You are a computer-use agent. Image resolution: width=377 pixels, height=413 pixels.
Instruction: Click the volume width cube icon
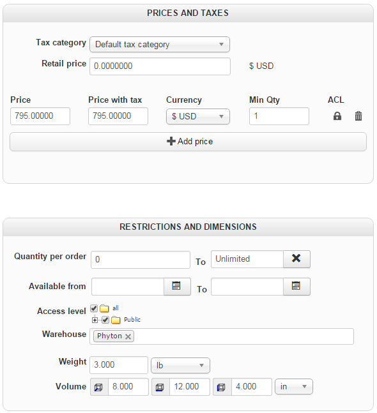pyautogui.click(x=160, y=387)
